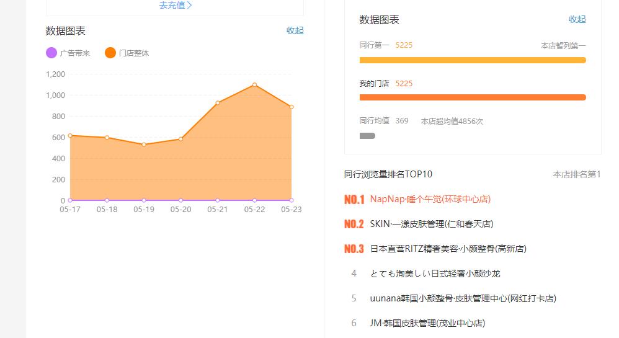This screenshot has width=619, height=338.
Task: Open JM·韩国皮肤管理(茂业中心店) entry
Action: [x=427, y=323]
